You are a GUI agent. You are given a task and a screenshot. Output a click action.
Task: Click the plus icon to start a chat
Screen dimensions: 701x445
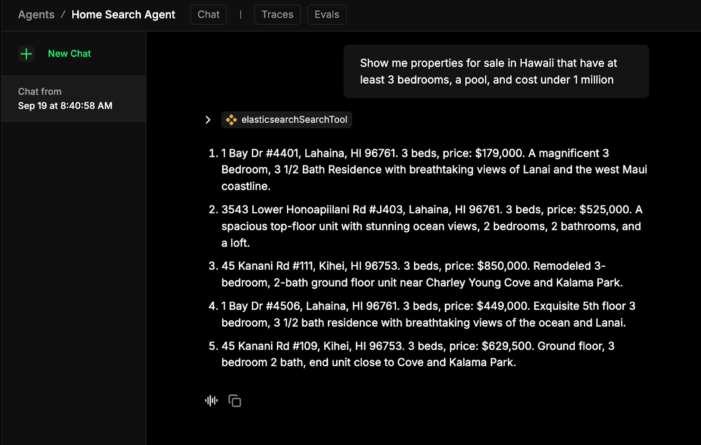pyautogui.click(x=26, y=54)
